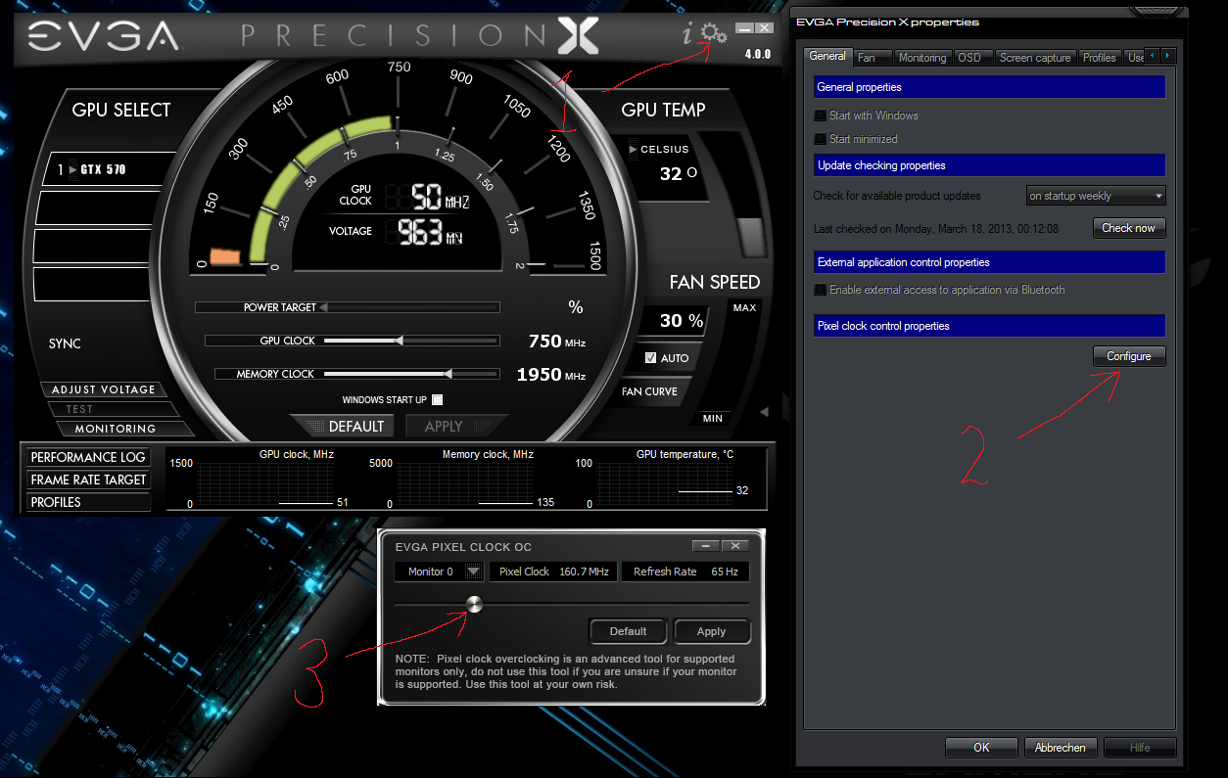Switch to the General properties tab
This screenshot has height=778, width=1228.
(827, 57)
